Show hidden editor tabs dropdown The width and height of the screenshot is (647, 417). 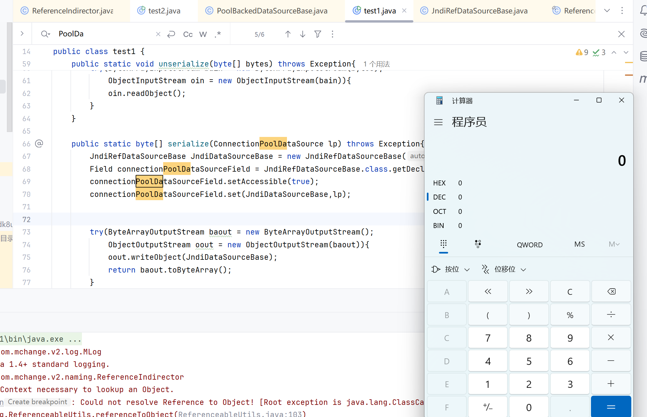pos(607,10)
